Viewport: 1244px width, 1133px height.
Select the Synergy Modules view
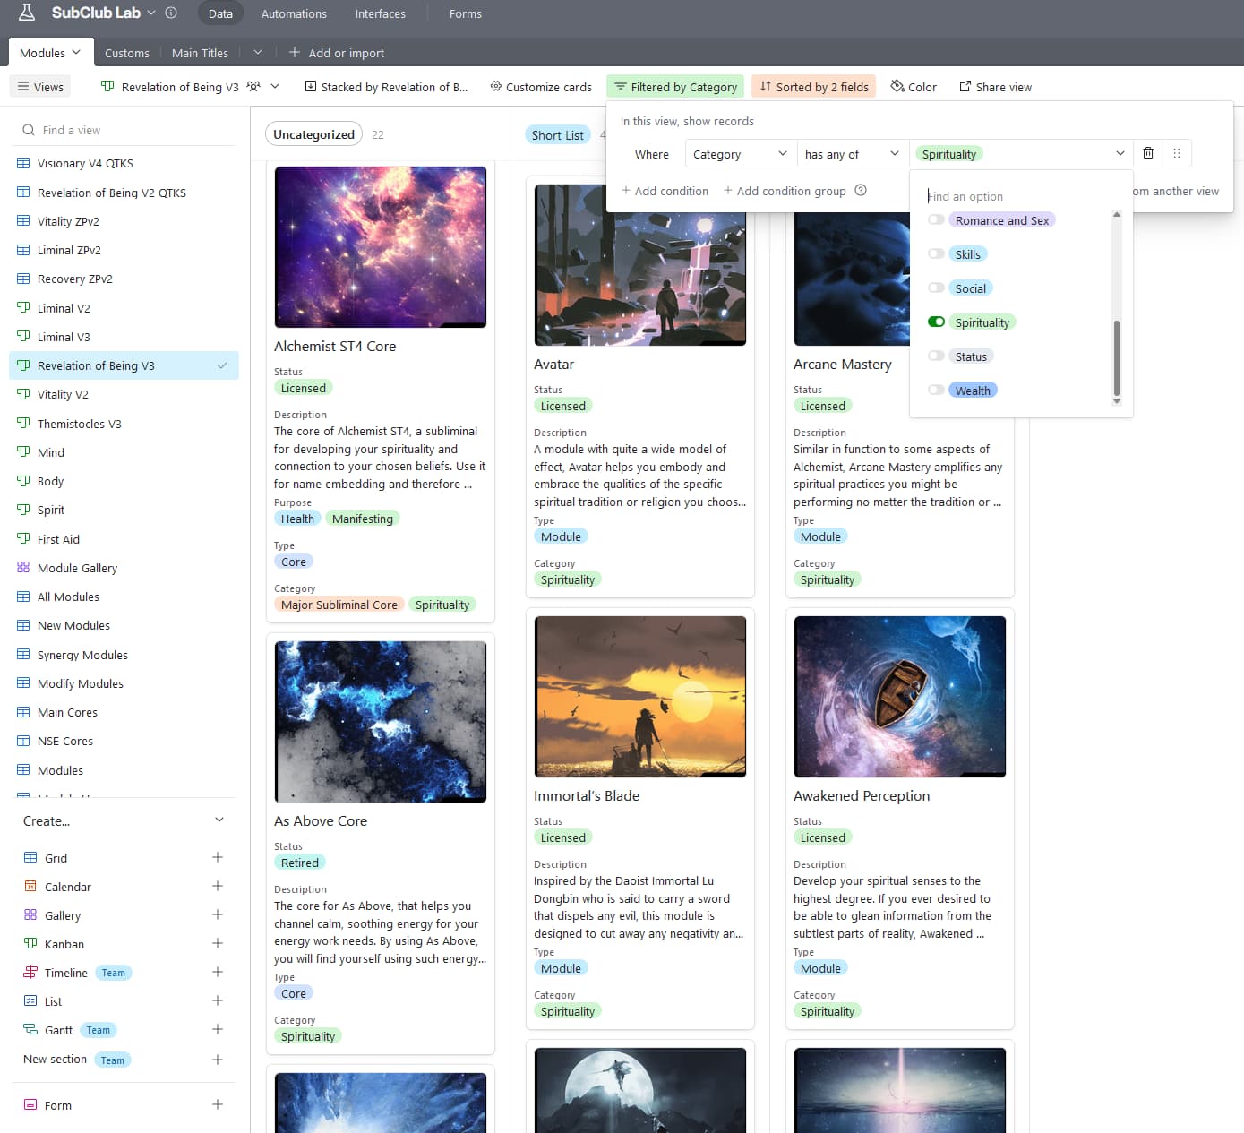click(124, 655)
